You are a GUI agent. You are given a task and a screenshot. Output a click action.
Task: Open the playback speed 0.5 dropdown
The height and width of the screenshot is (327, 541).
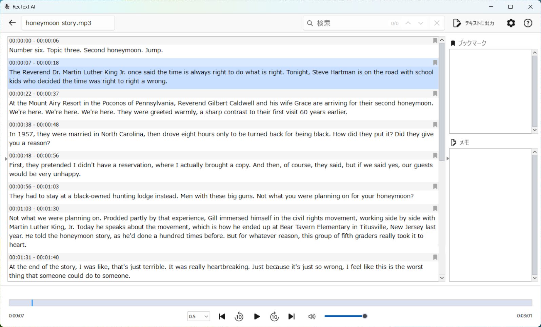tap(199, 316)
